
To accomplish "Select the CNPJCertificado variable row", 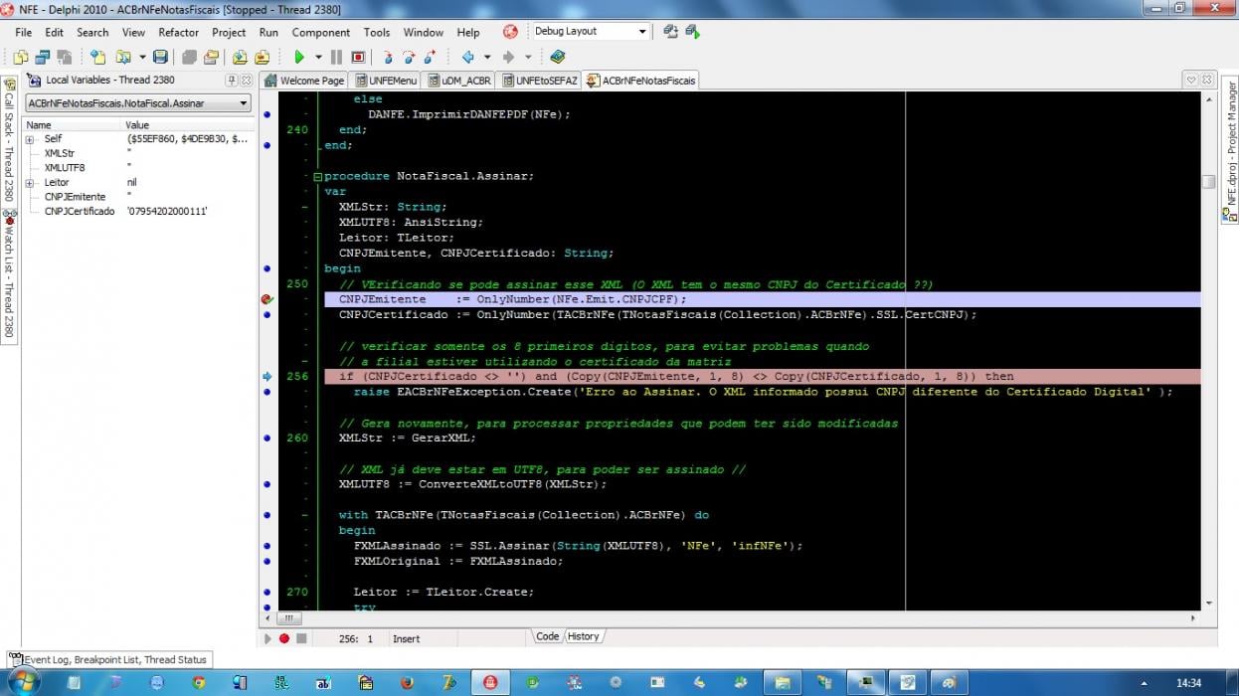I will [x=138, y=211].
